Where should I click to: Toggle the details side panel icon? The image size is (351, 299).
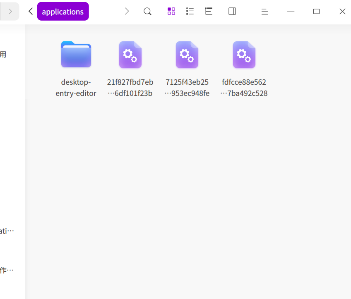[232, 11]
